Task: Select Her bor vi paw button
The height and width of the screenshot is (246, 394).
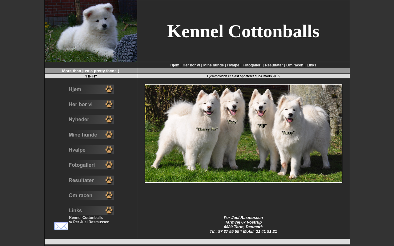Action: pyautogui.click(x=91, y=104)
